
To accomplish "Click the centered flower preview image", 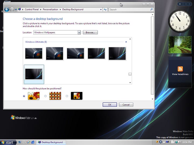I will point(77,96).
